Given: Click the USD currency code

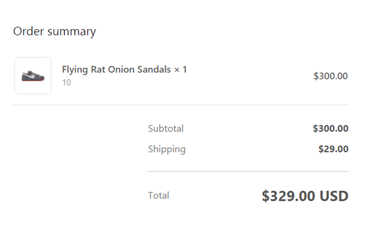Looking at the screenshot, I should tap(334, 196).
